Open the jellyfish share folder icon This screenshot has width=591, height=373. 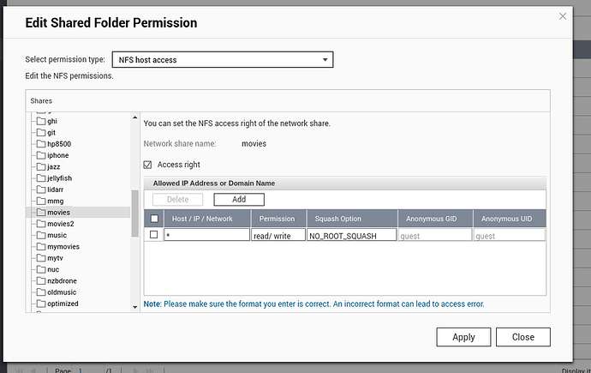[x=40, y=178]
